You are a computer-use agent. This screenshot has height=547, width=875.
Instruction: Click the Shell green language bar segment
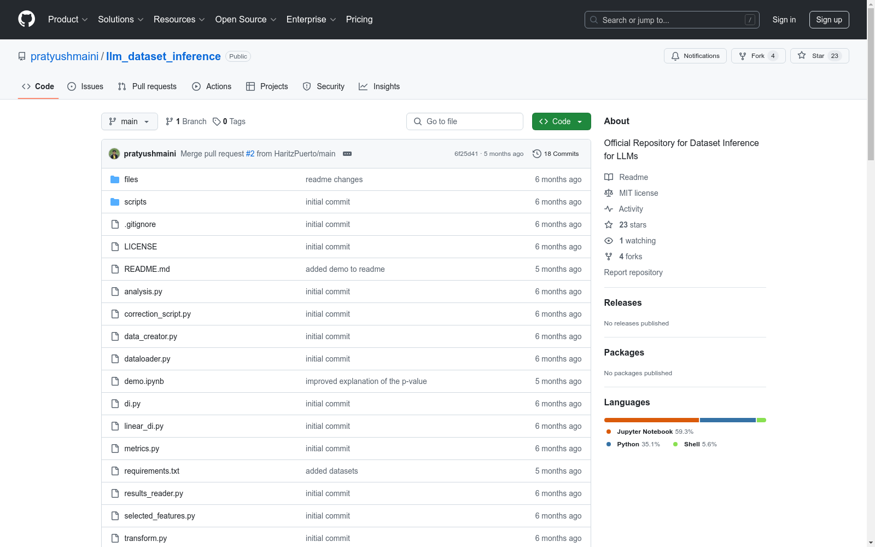point(761,420)
